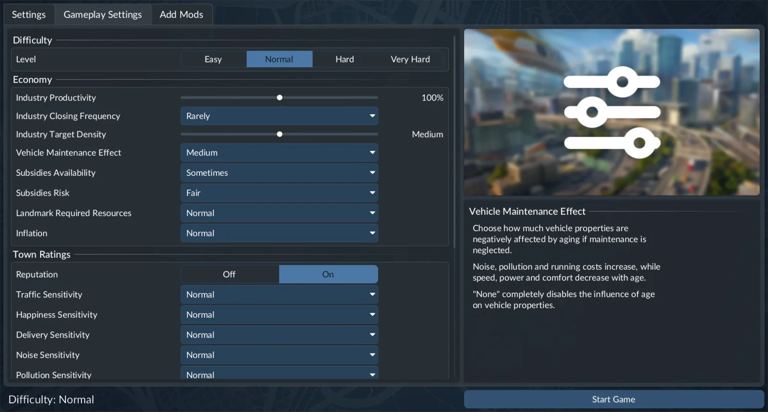Click the Industry Target Density slider handle

click(x=279, y=134)
